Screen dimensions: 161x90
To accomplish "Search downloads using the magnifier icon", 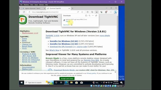I will coord(90,15).
